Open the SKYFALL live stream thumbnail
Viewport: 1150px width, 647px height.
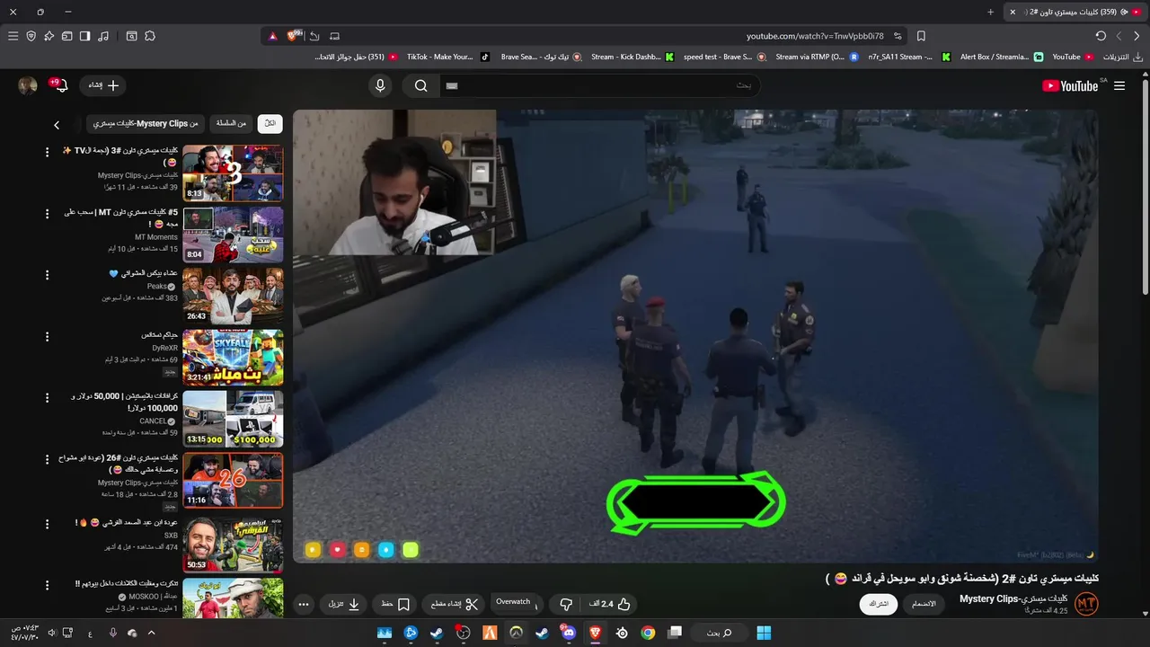tap(233, 358)
